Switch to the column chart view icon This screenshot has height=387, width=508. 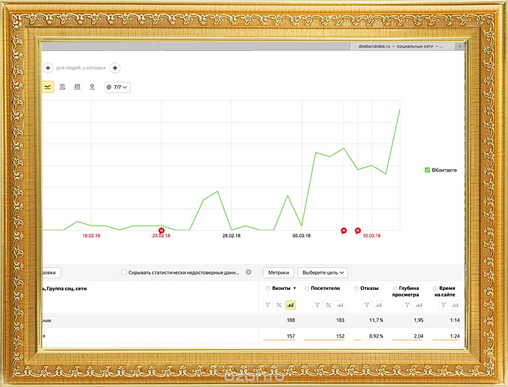[x=77, y=87]
